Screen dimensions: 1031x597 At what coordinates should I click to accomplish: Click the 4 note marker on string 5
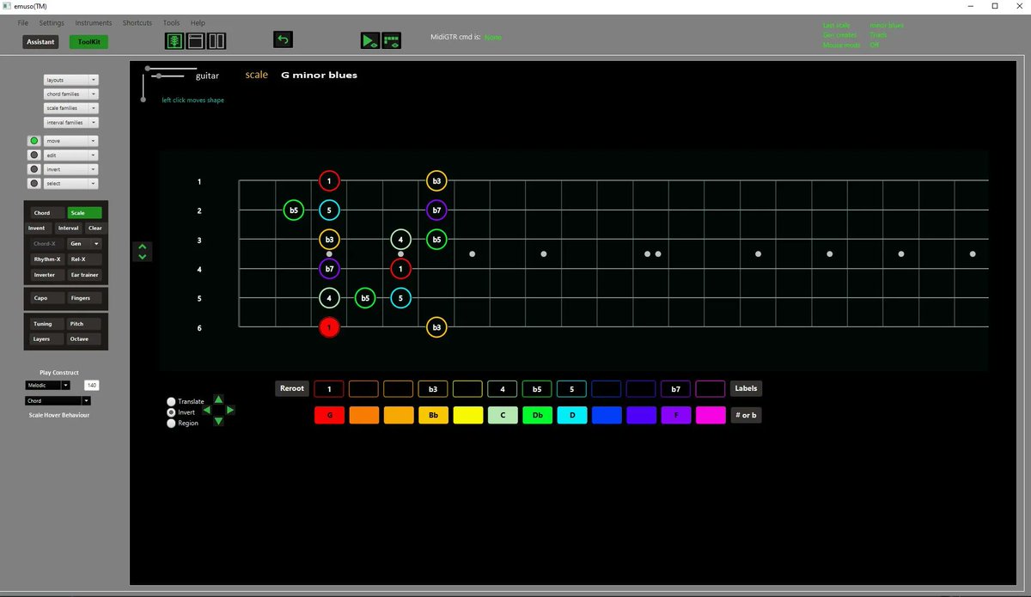329,298
